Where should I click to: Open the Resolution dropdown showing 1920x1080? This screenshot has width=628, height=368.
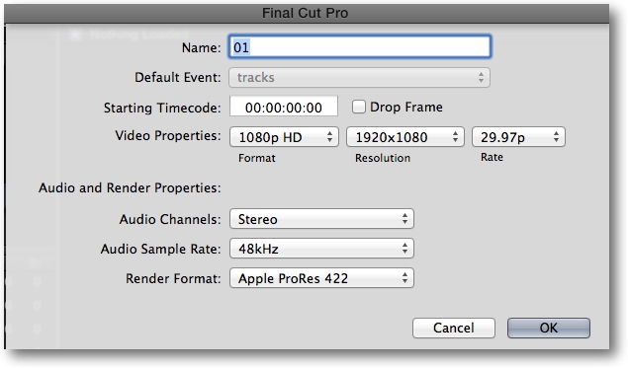point(405,137)
